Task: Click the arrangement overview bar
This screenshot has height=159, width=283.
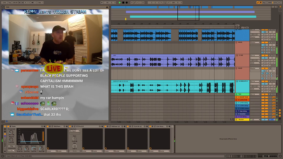Action: point(191,13)
